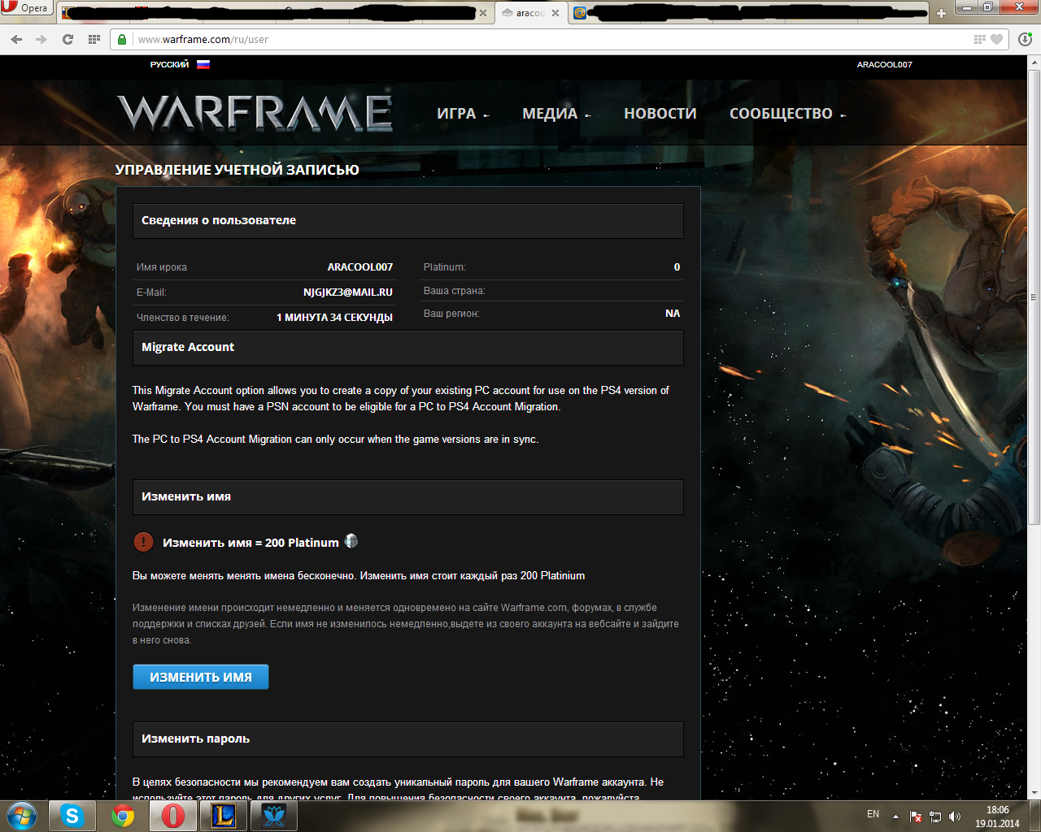Open Skype from the taskbar
Viewport: 1041px width, 832px height.
(72, 816)
